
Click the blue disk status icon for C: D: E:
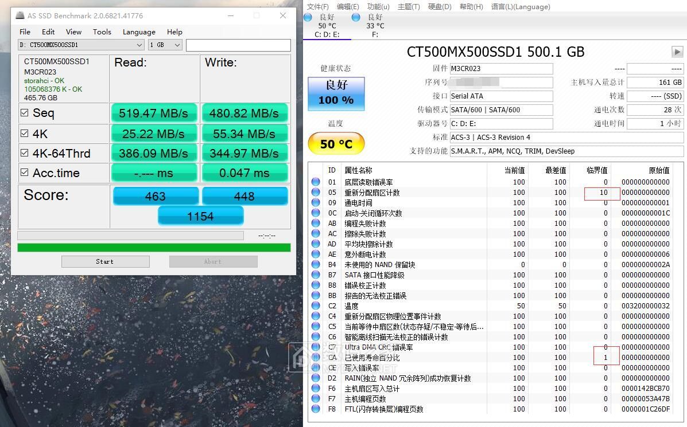(x=308, y=17)
